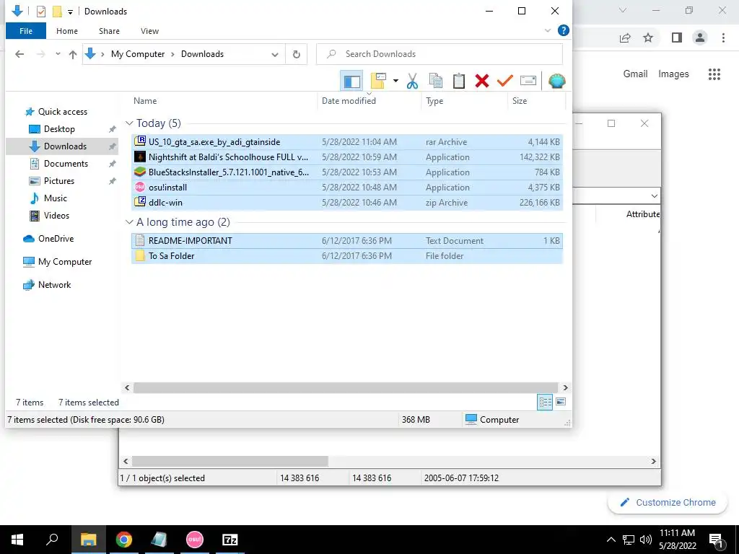Open the View ribbon tab
The height and width of the screenshot is (554, 739).
point(149,31)
